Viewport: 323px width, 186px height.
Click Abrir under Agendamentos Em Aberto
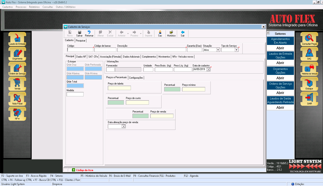[280, 48]
